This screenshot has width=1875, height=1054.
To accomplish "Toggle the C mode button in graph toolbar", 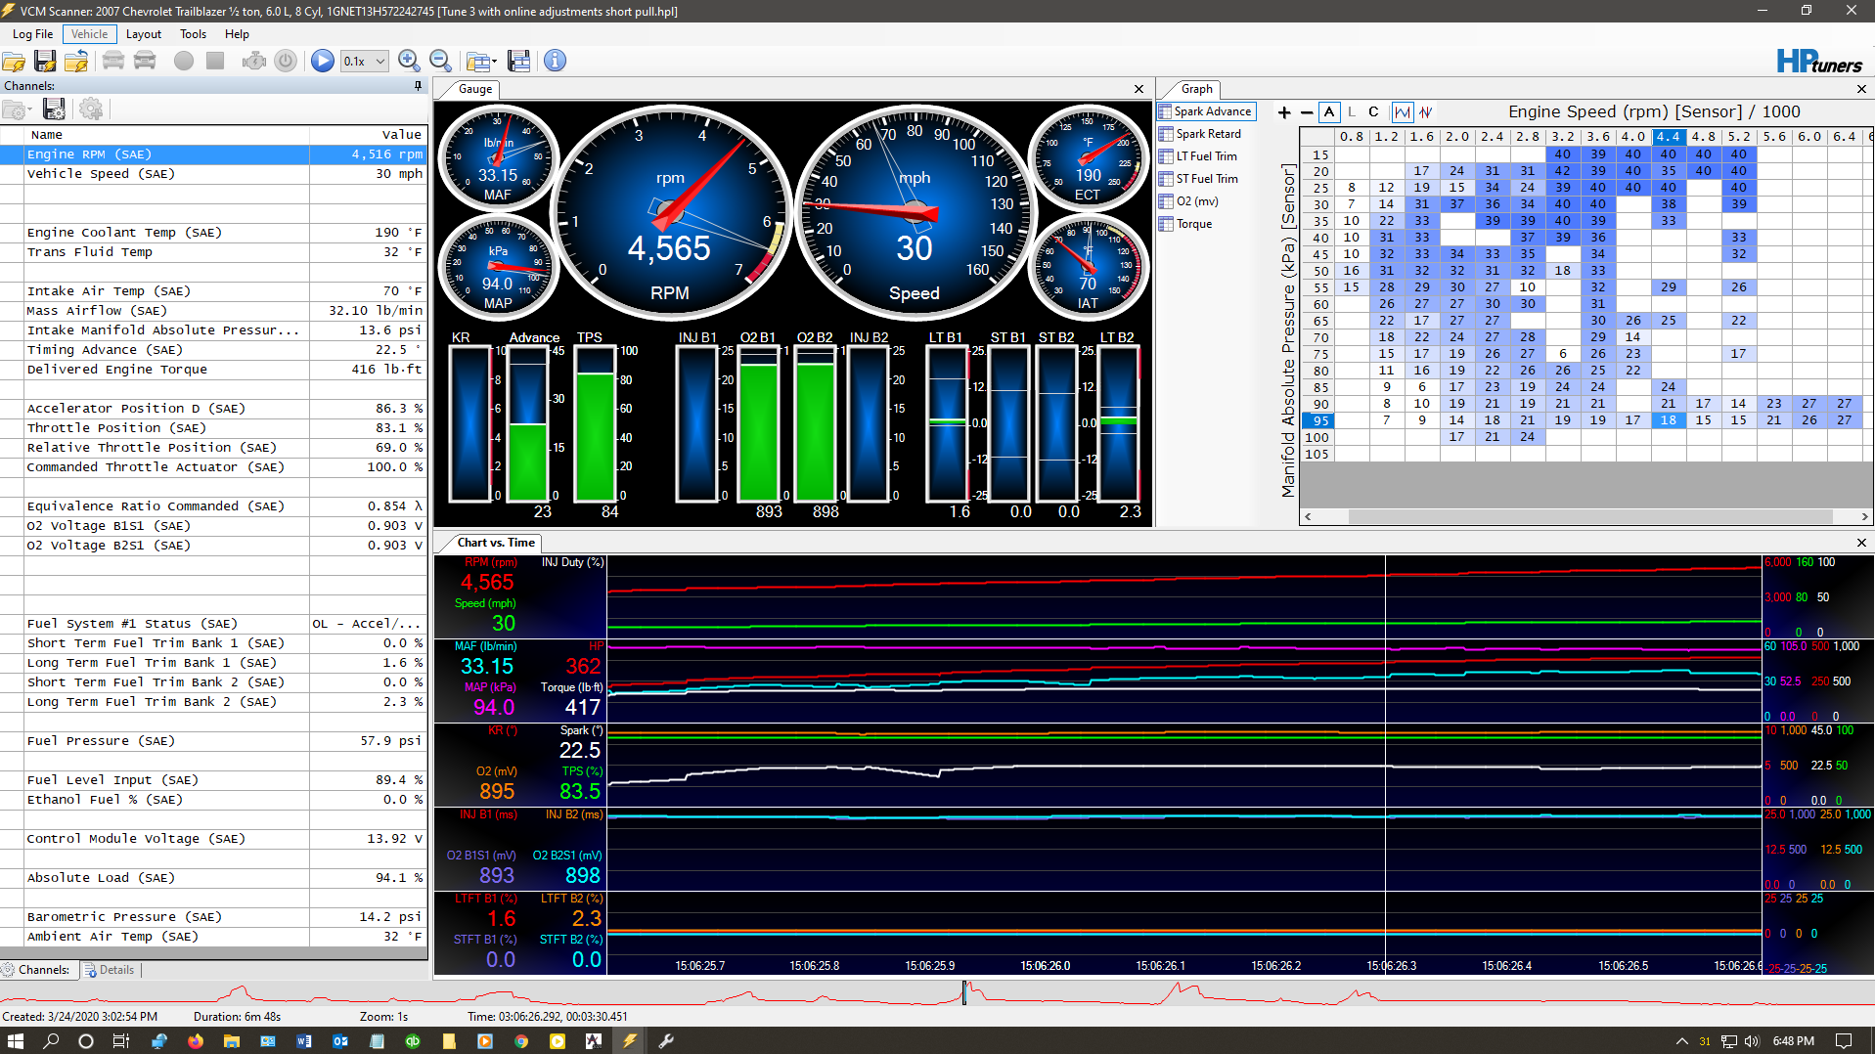I will [1373, 112].
